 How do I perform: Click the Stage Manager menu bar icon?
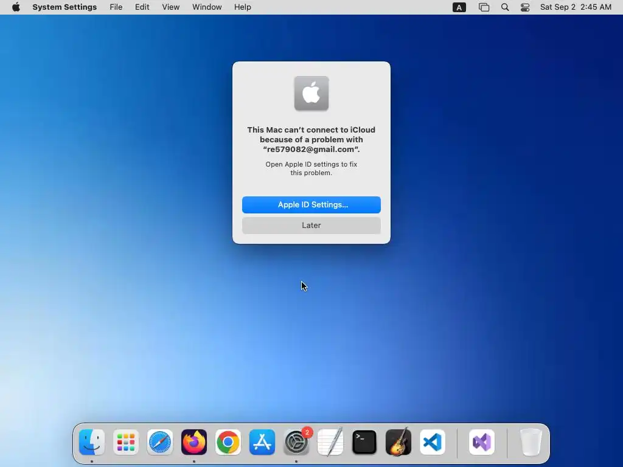[x=484, y=7]
